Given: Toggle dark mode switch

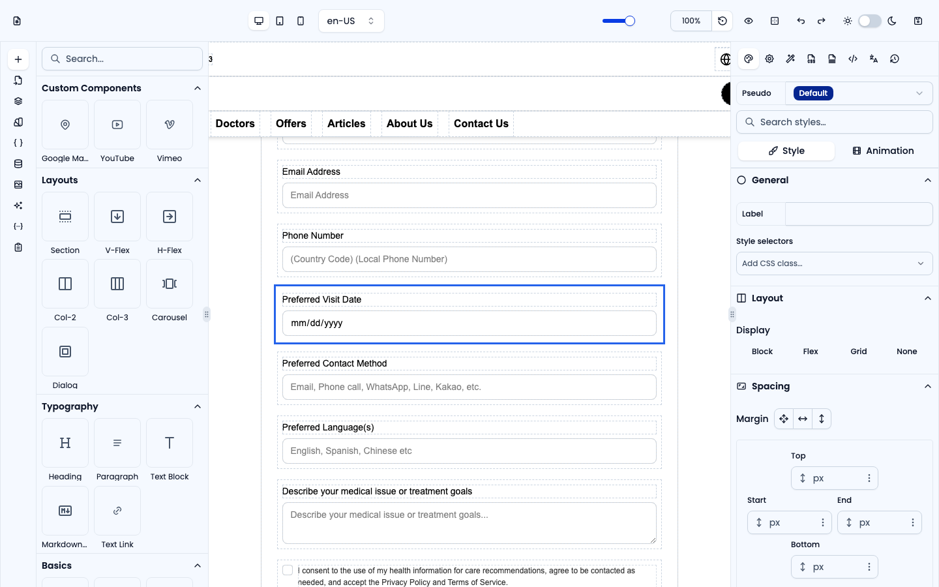Looking at the screenshot, I should coord(870,21).
